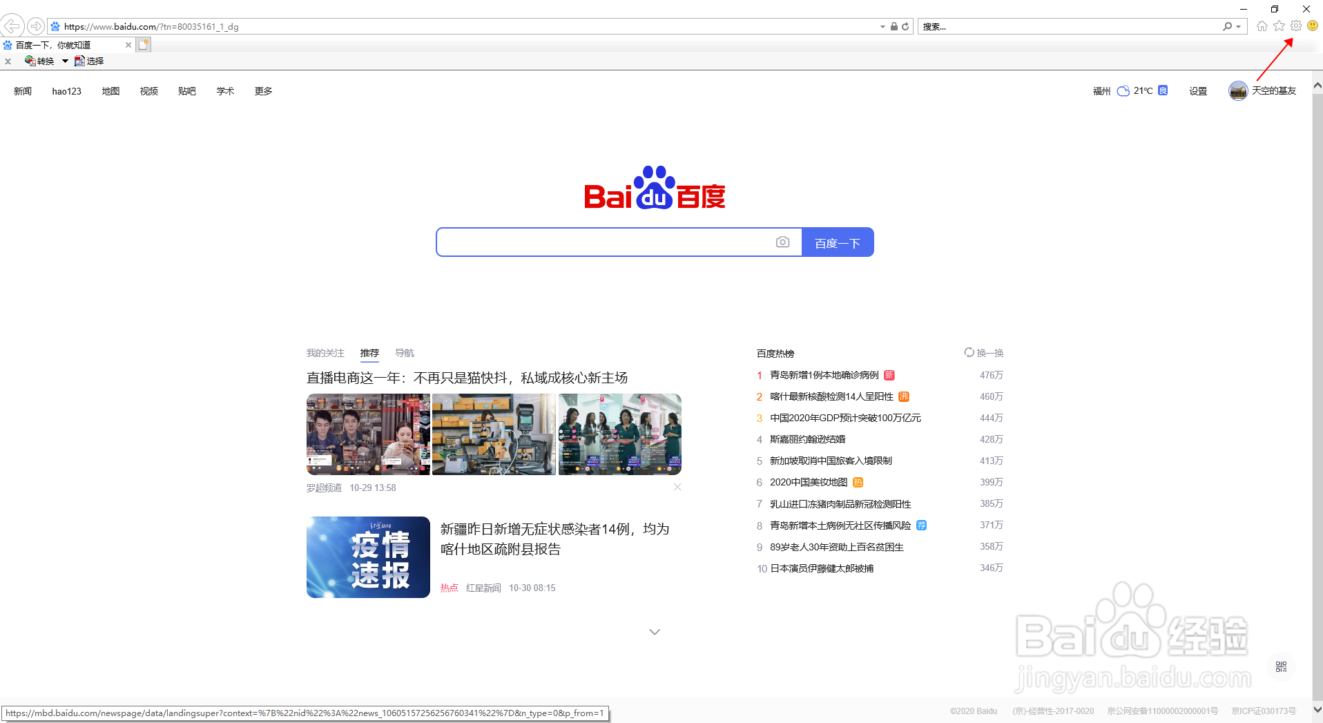Image resolution: width=1323 pixels, height=723 pixels.
Task: Click the vertical scrollbar up arrow
Action: [1317, 86]
